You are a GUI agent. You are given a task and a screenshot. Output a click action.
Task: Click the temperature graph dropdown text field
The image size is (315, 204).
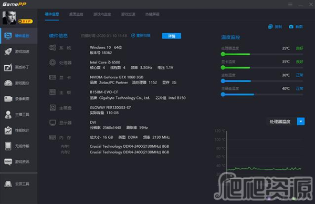(x=281, y=121)
